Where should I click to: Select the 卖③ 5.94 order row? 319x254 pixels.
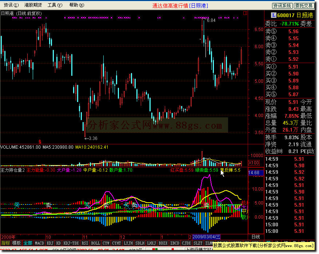(x=289, y=45)
